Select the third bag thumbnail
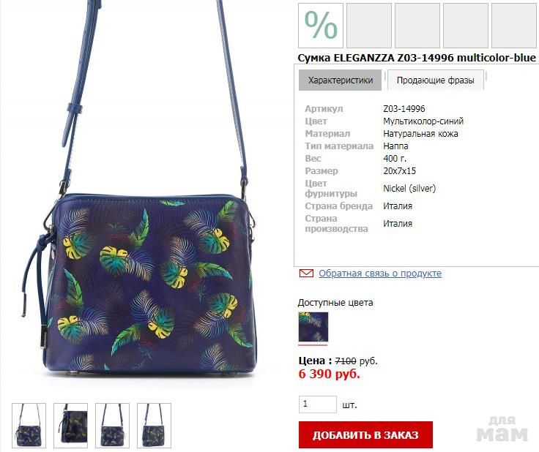Screen dimensions: 539x452 (112, 426)
